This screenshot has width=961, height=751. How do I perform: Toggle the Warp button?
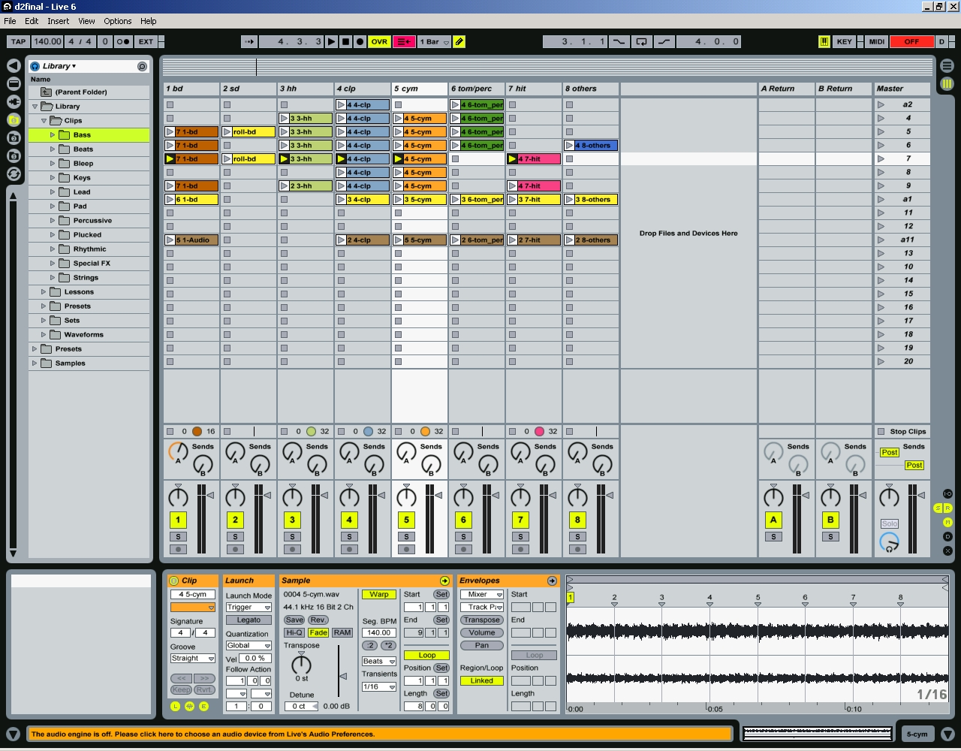click(x=379, y=594)
